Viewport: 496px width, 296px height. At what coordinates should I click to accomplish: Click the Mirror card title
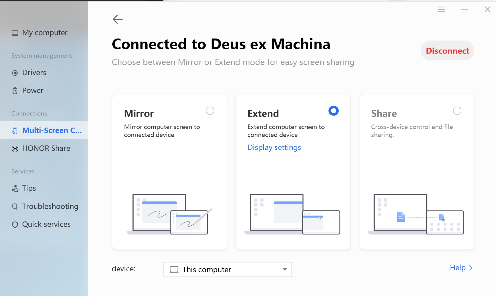[x=139, y=114]
